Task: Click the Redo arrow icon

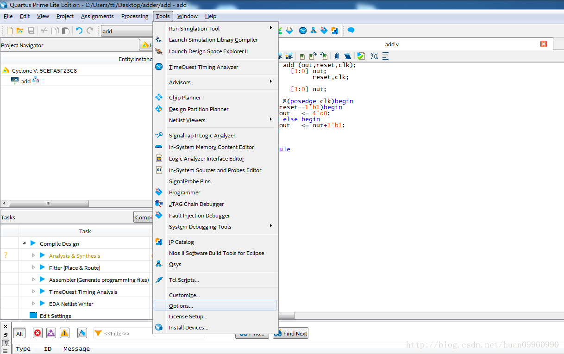Action: [x=90, y=31]
